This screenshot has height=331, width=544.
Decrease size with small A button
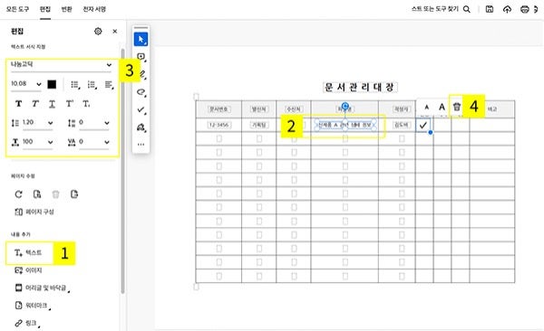point(427,108)
